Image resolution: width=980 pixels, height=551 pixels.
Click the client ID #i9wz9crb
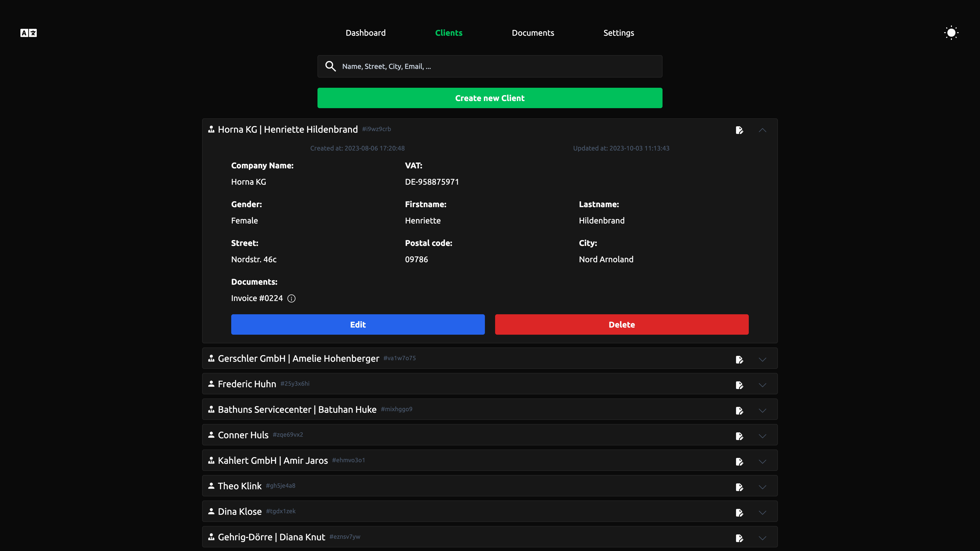pyautogui.click(x=376, y=129)
